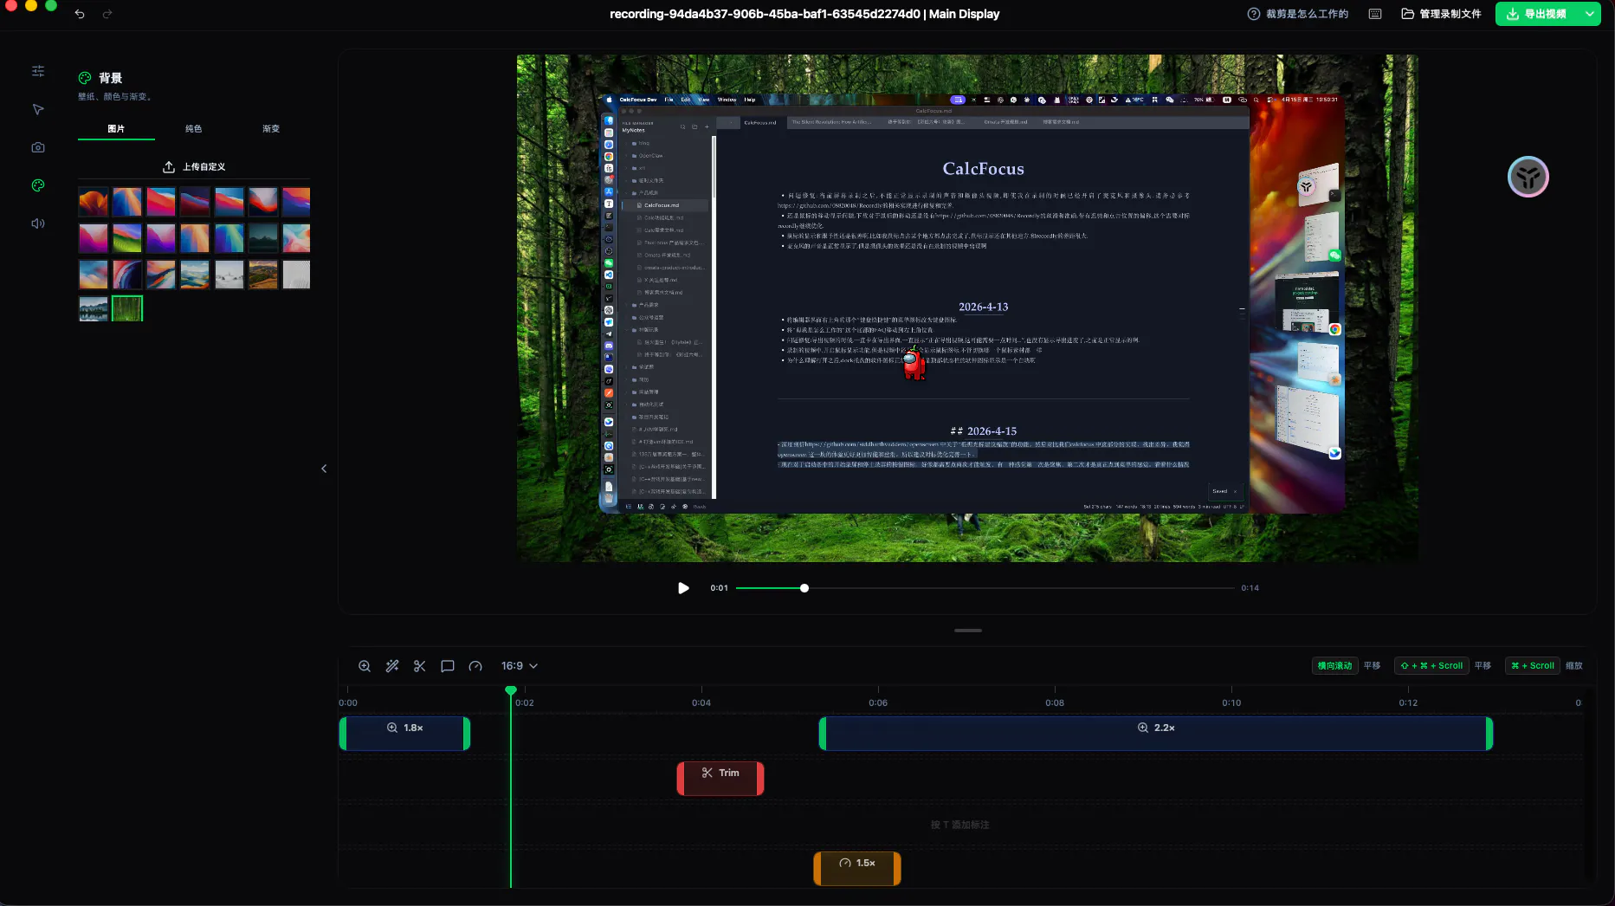The height and width of the screenshot is (906, 1615).
Task: Add a speed region with gauge tool
Action: pos(475,666)
